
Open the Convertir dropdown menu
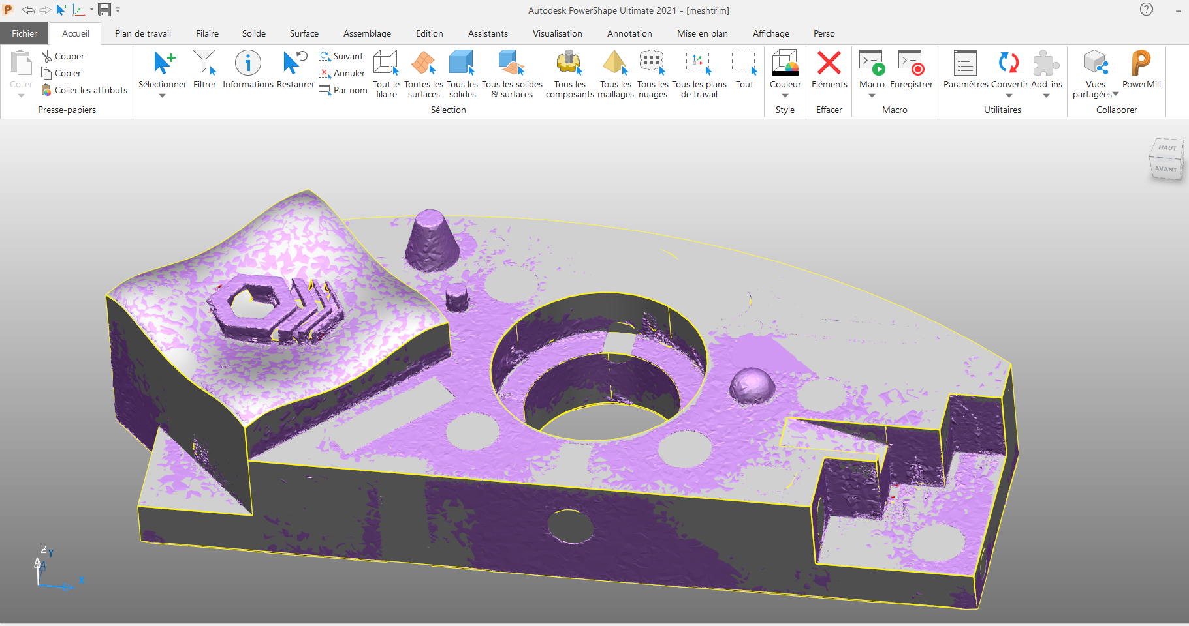[1009, 96]
